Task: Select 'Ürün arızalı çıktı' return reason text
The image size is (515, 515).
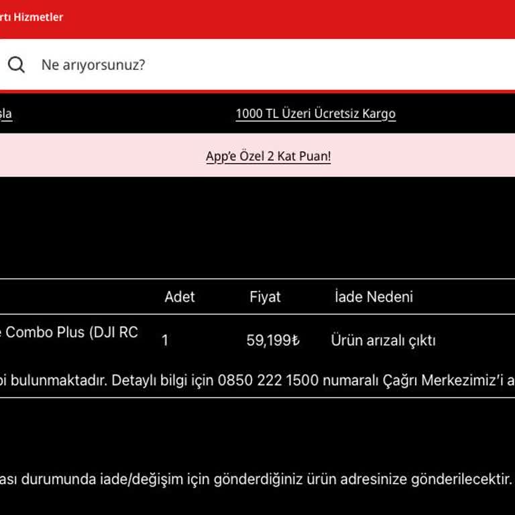Action: point(384,340)
